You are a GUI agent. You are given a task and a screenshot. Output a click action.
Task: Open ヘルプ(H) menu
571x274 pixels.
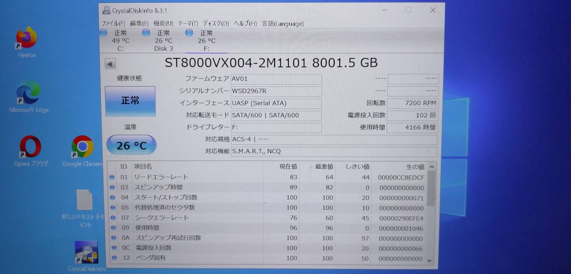point(245,23)
